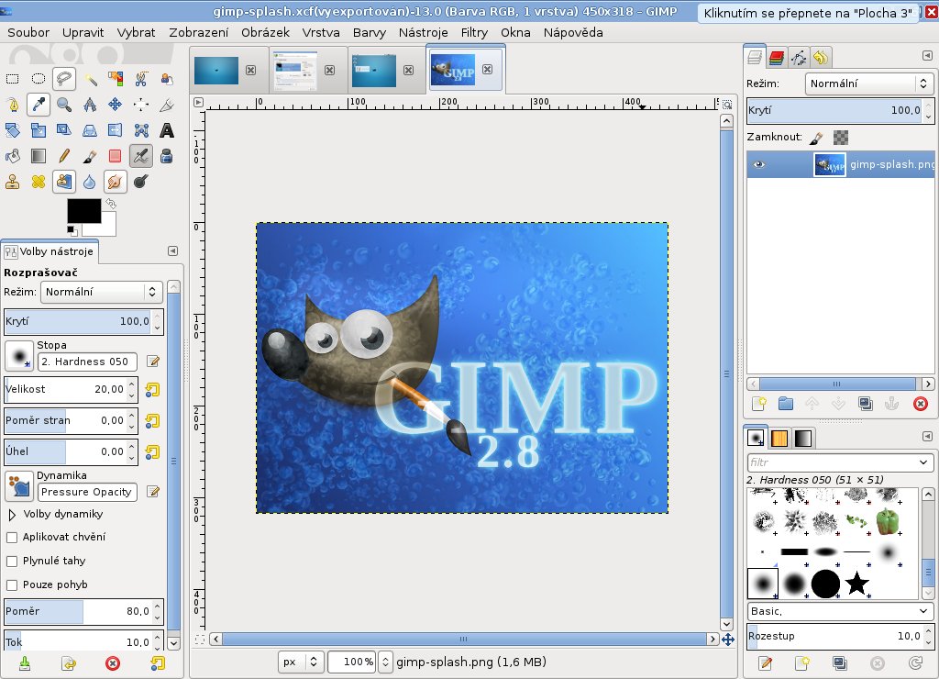The image size is (939, 679).
Task: Switch to the Patterns tab
Action: point(779,438)
